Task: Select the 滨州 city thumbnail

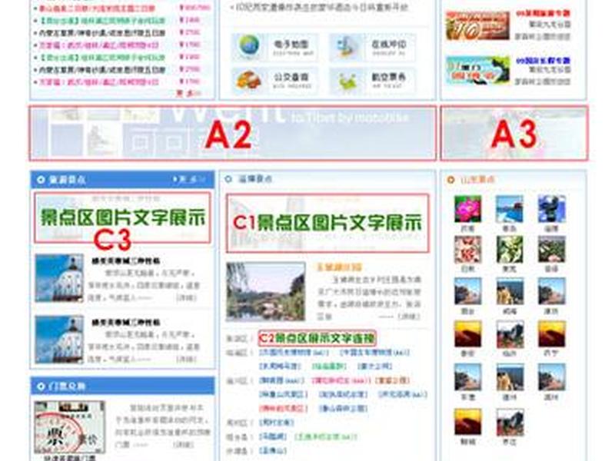Action: [x=551, y=377]
